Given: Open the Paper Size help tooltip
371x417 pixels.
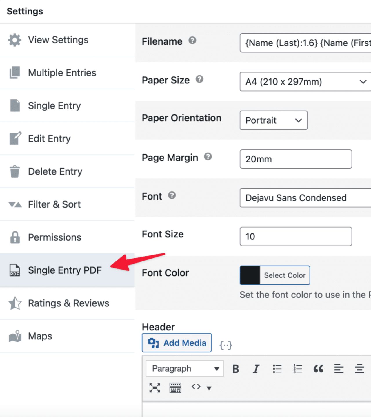Looking at the screenshot, I should [x=199, y=79].
